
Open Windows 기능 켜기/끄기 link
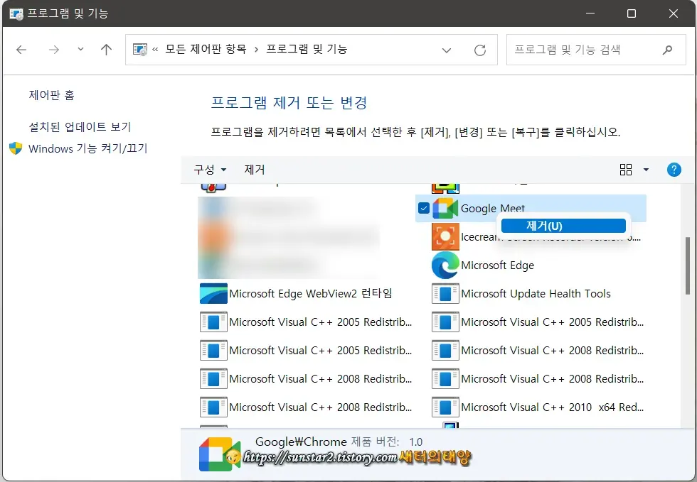[87, 148]
